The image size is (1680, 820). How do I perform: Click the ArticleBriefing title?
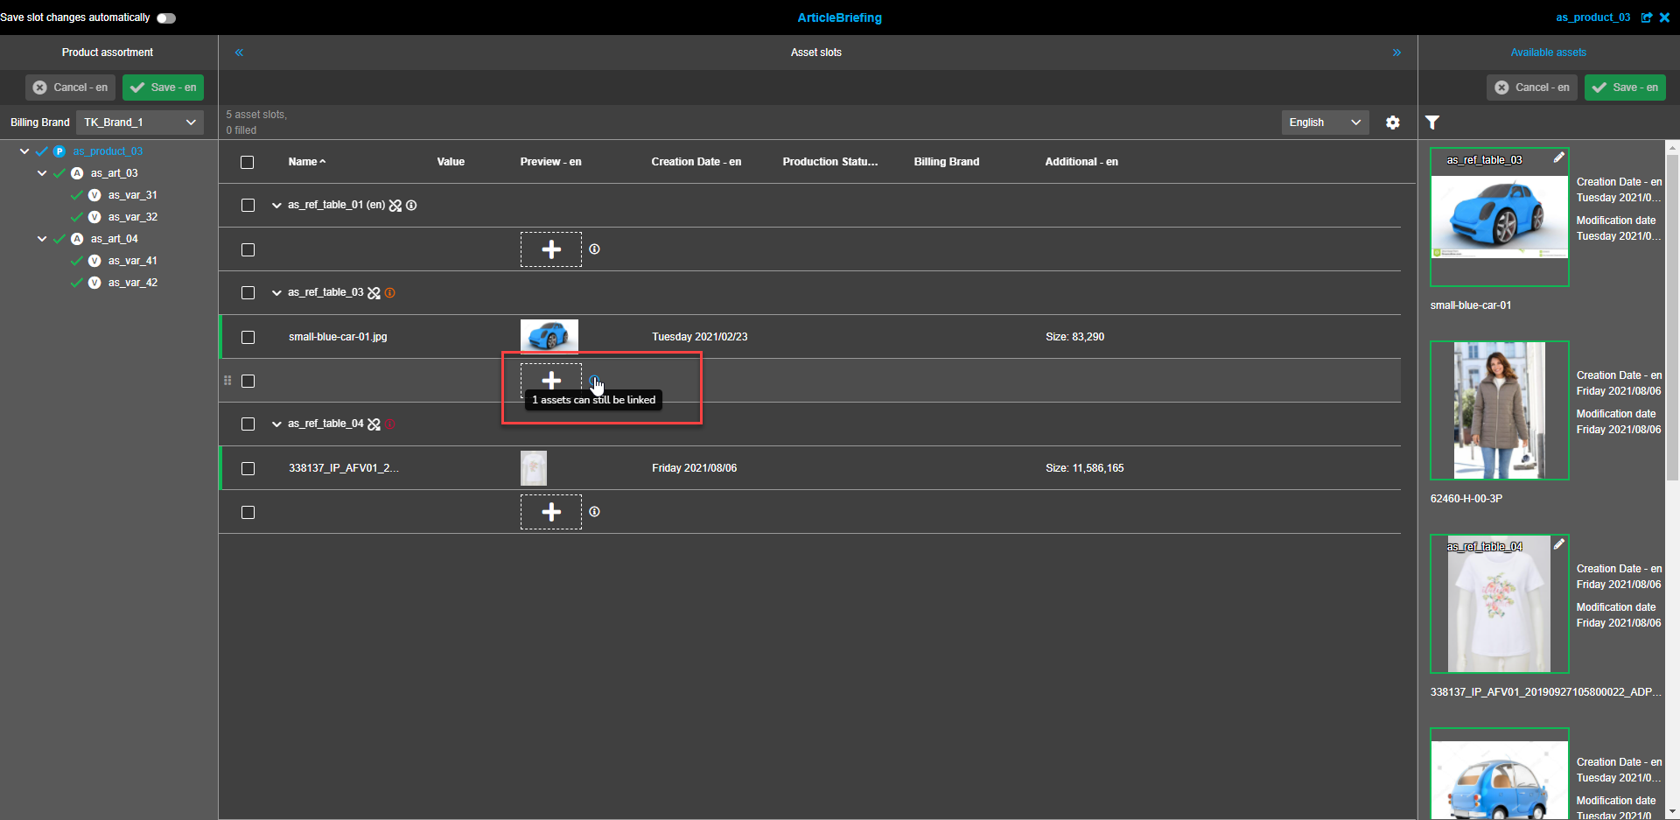(839, 18)
